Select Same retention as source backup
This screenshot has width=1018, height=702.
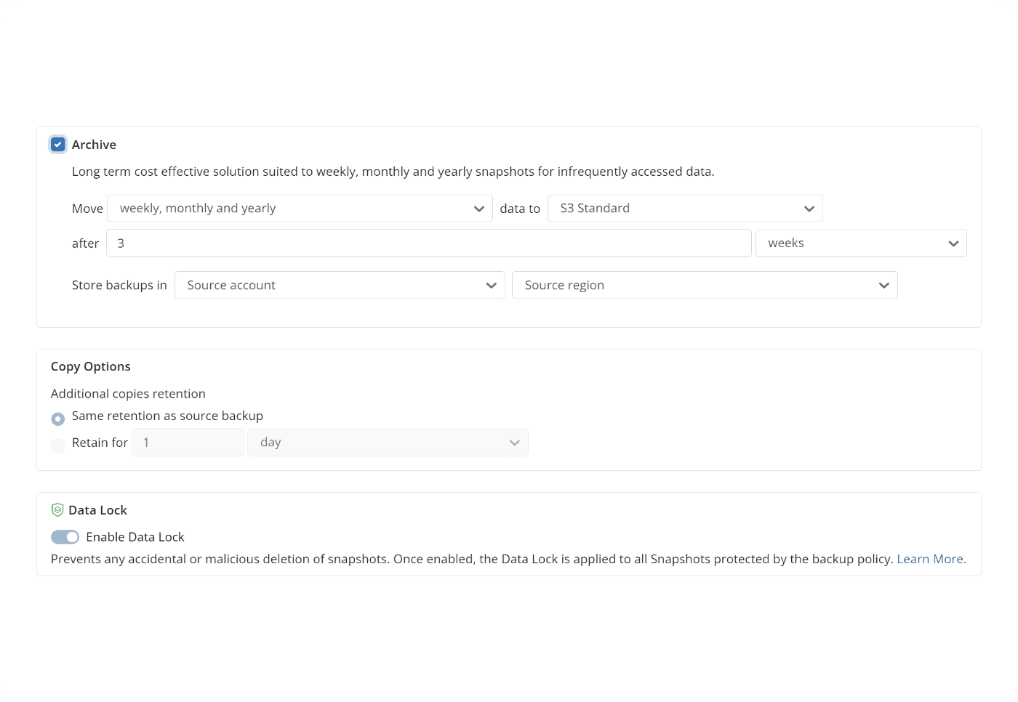pos(58,419)
